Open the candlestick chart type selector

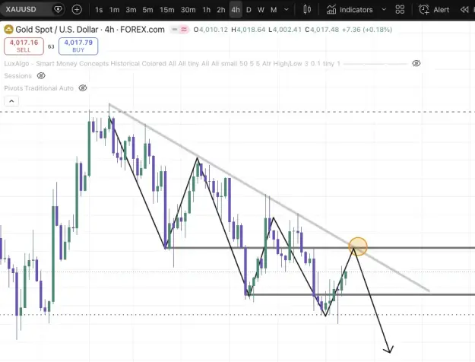307,10
